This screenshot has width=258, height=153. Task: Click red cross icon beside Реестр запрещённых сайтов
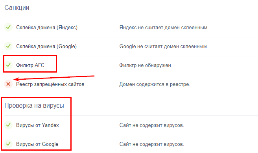click(x=8, y=84)
